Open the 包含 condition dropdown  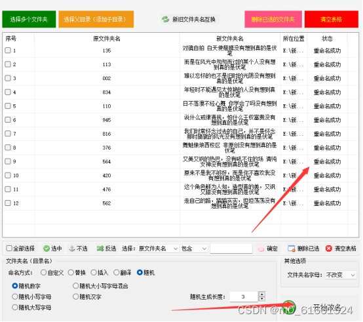pyautogui.click(x=194, y=249)
